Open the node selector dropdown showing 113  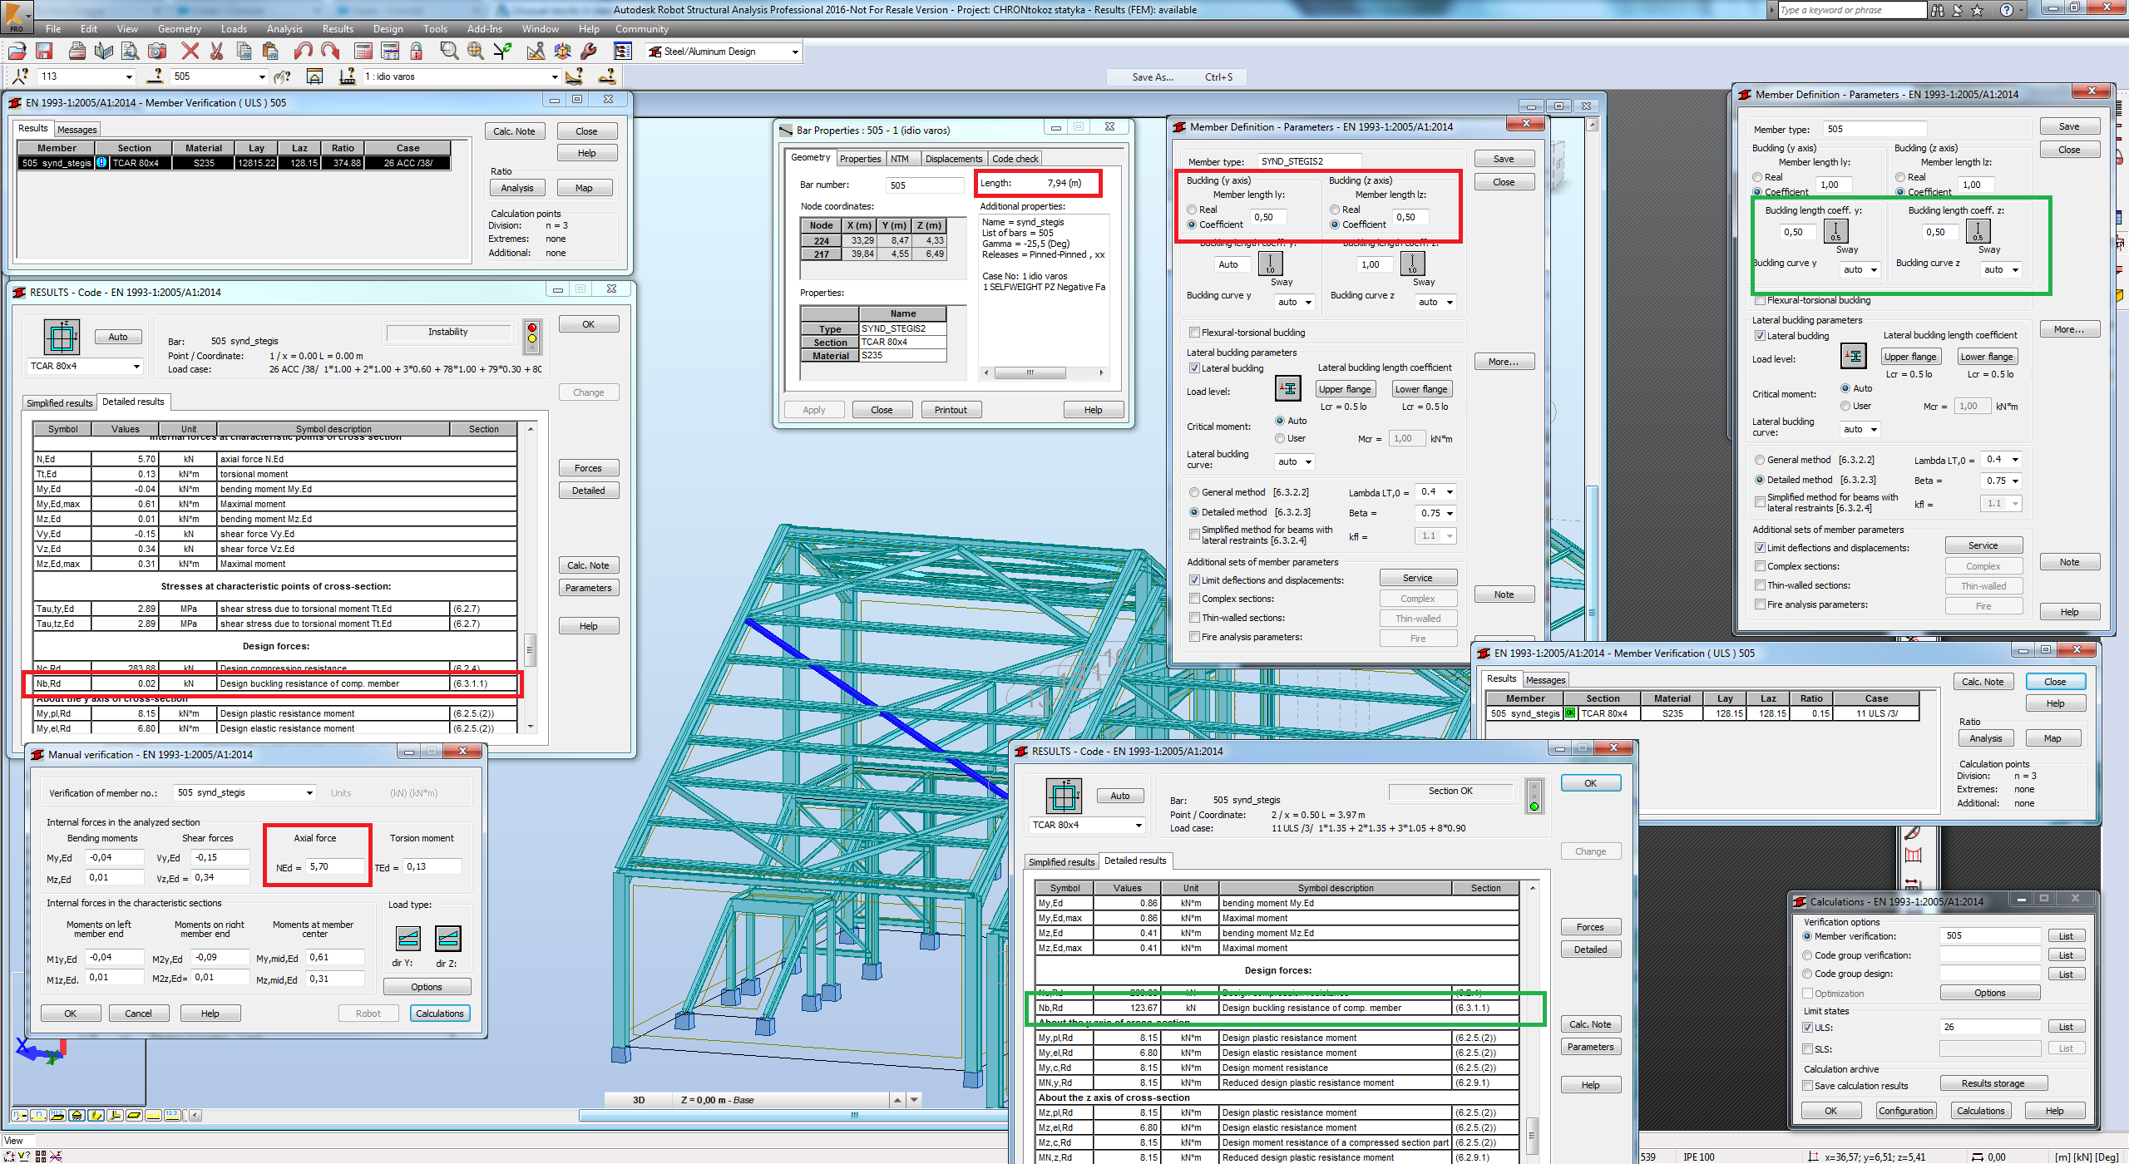129,76
